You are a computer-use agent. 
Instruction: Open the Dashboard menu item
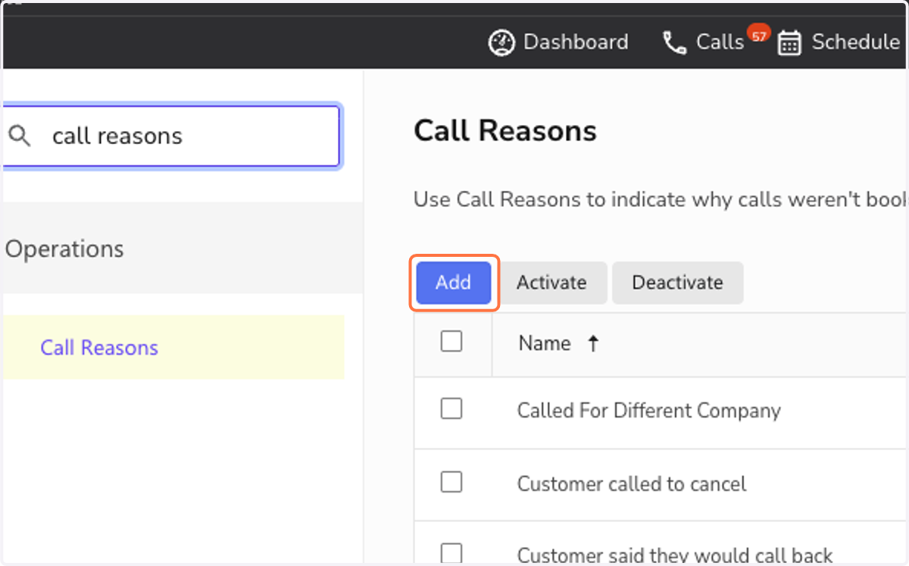[x=558, y=42]
